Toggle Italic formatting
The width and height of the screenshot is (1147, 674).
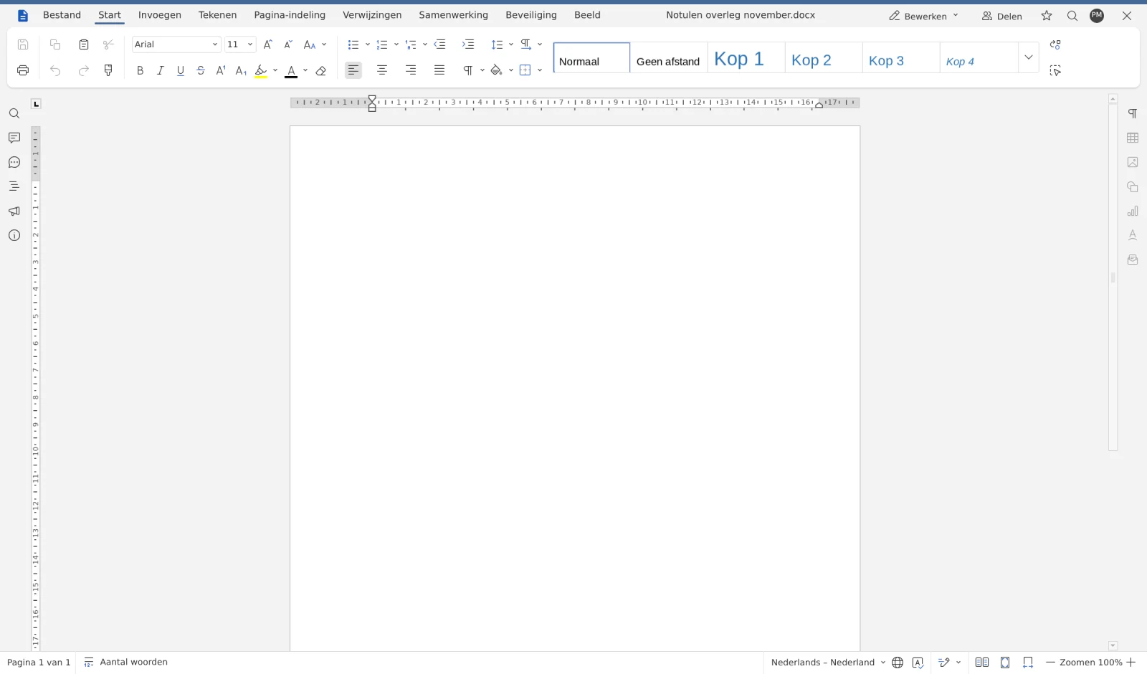click(160, 70)
